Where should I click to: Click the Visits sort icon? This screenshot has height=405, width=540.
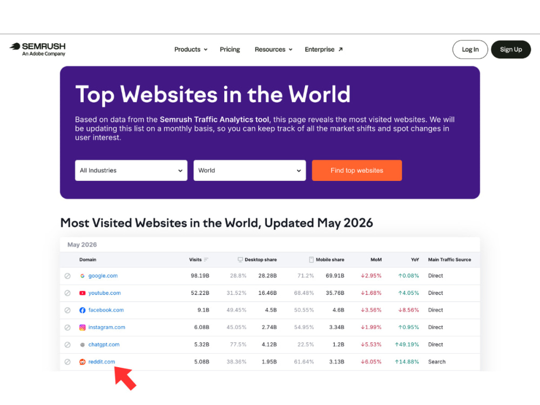pos(206,260)
